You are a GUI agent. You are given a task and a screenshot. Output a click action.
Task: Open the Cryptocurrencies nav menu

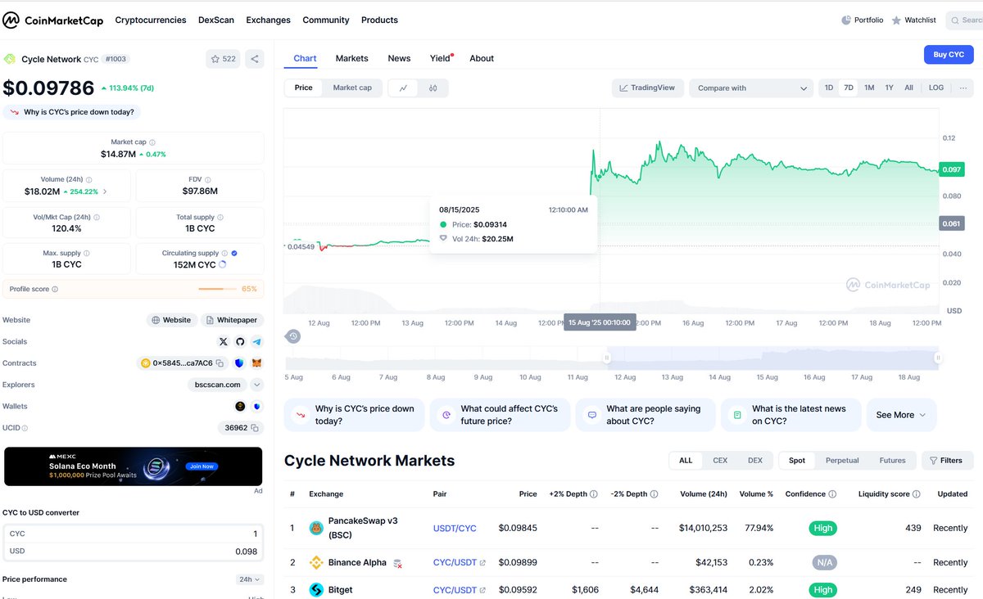151,20
